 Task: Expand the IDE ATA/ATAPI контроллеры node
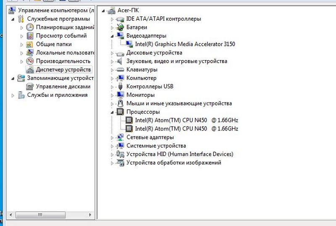[x=112, y=19]
